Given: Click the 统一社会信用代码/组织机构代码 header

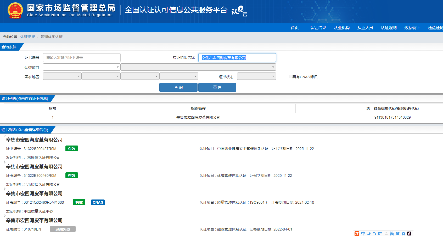Looking at the screenshot, I should point(392,108).
